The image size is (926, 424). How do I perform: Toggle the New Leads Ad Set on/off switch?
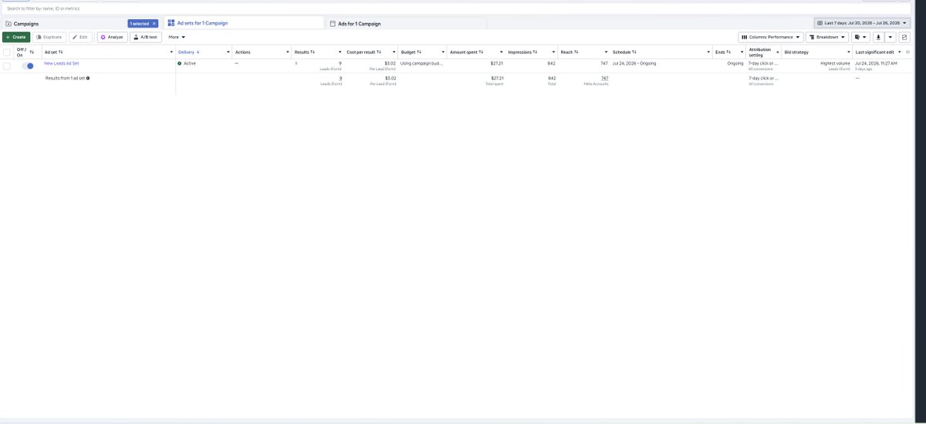28,66
